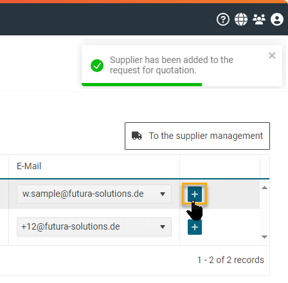Image resolution: width=288 pixels, height=283 pixels.
Task: Expand the +12@futura-solutions.de email selector
Action: point(94,227)
